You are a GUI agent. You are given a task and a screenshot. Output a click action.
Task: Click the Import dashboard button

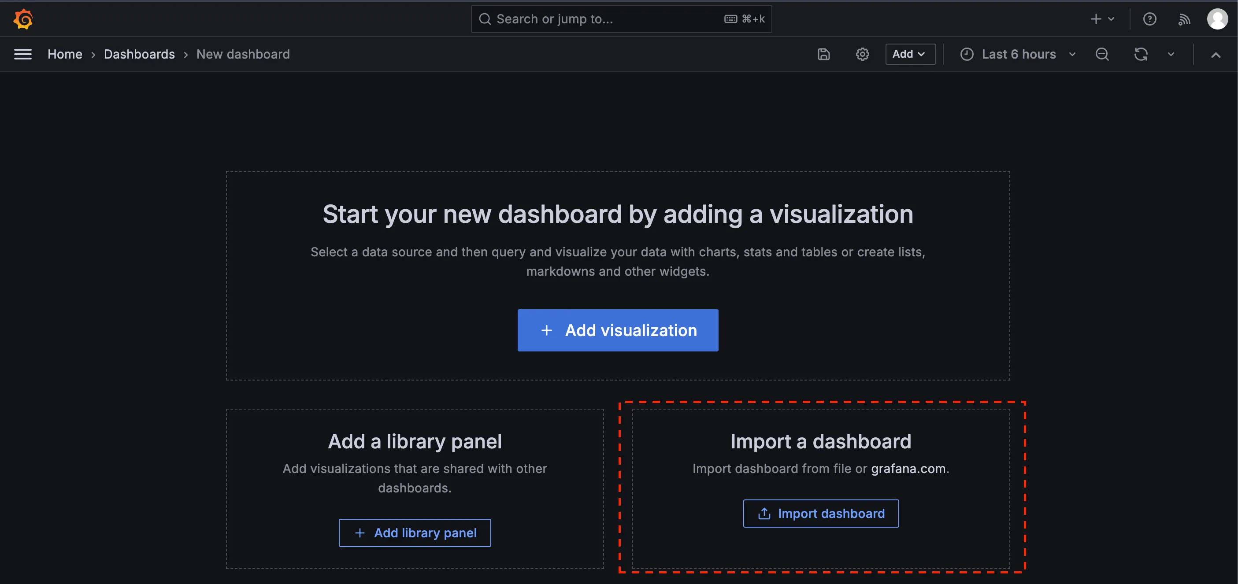coord(821,514)
